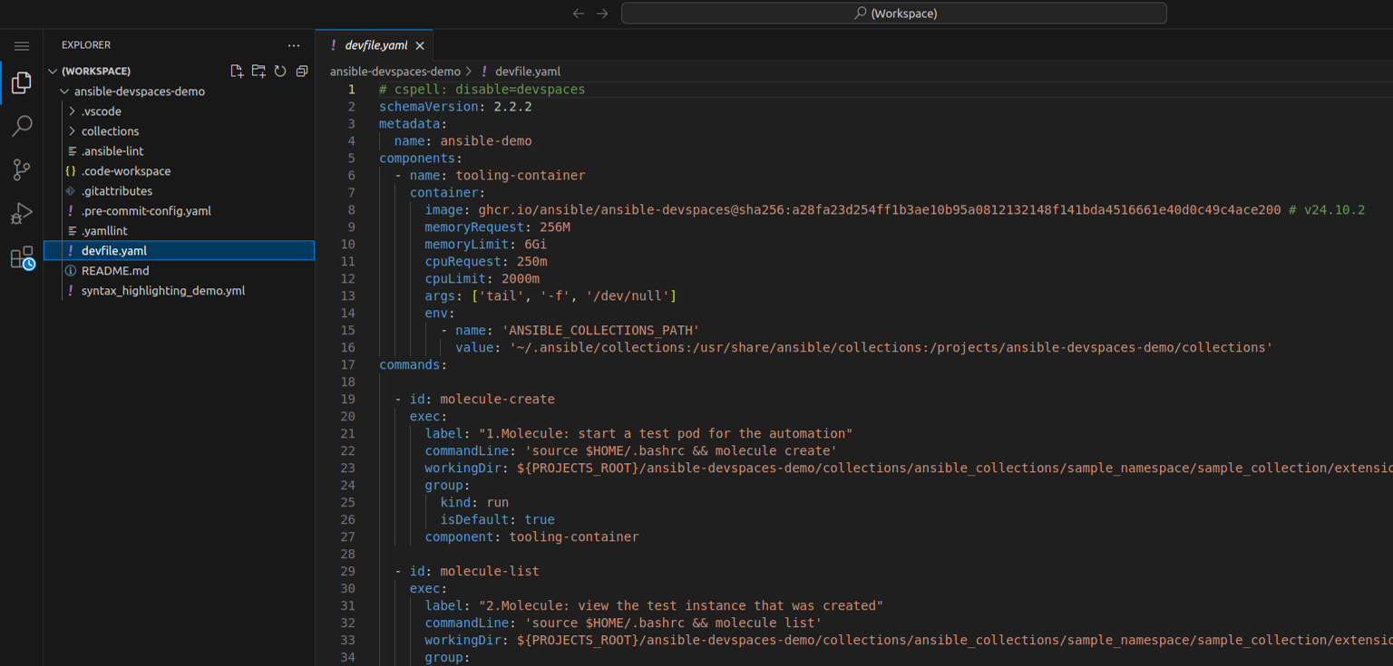
Task: Click the New Folder icon in Explorer
Action: click(x=258, y=71)
